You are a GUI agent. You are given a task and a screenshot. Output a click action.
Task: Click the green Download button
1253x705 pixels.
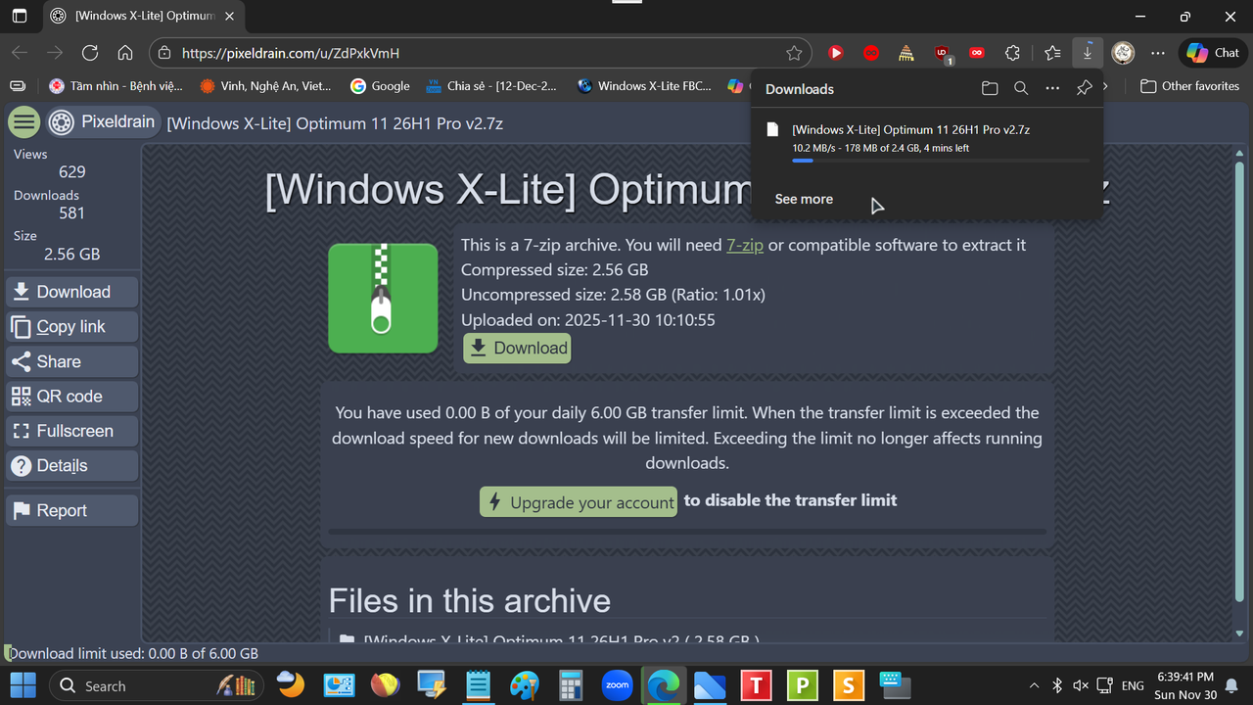point(516,348)
